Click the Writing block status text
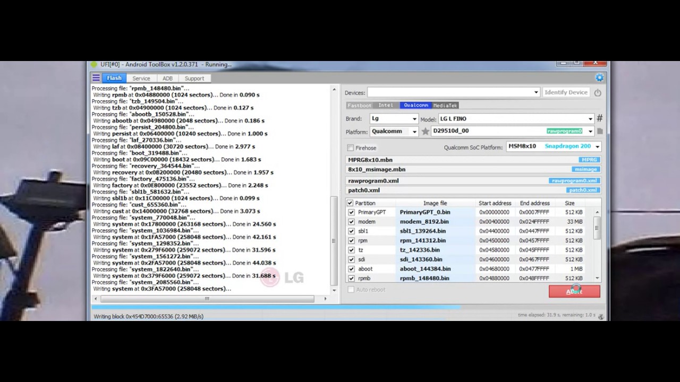Image resolution: width=680 pixels, height=382 pixels. coord(148,316)
